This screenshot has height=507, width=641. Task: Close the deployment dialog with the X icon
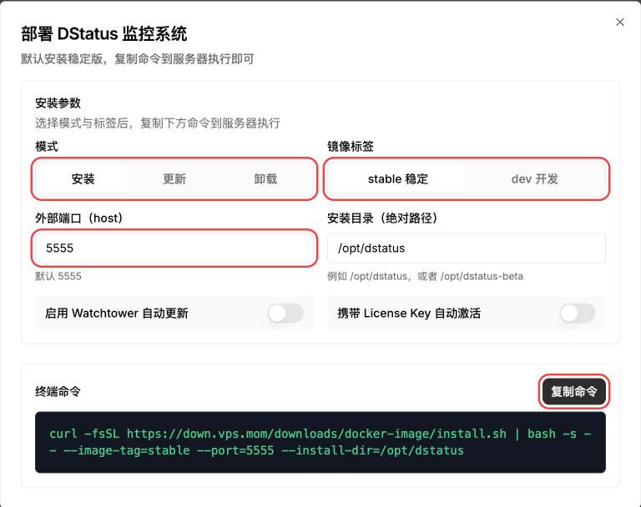[x=620, y=22]
